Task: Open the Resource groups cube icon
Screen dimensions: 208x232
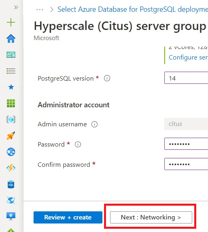Action: click(x=11, y=119)
